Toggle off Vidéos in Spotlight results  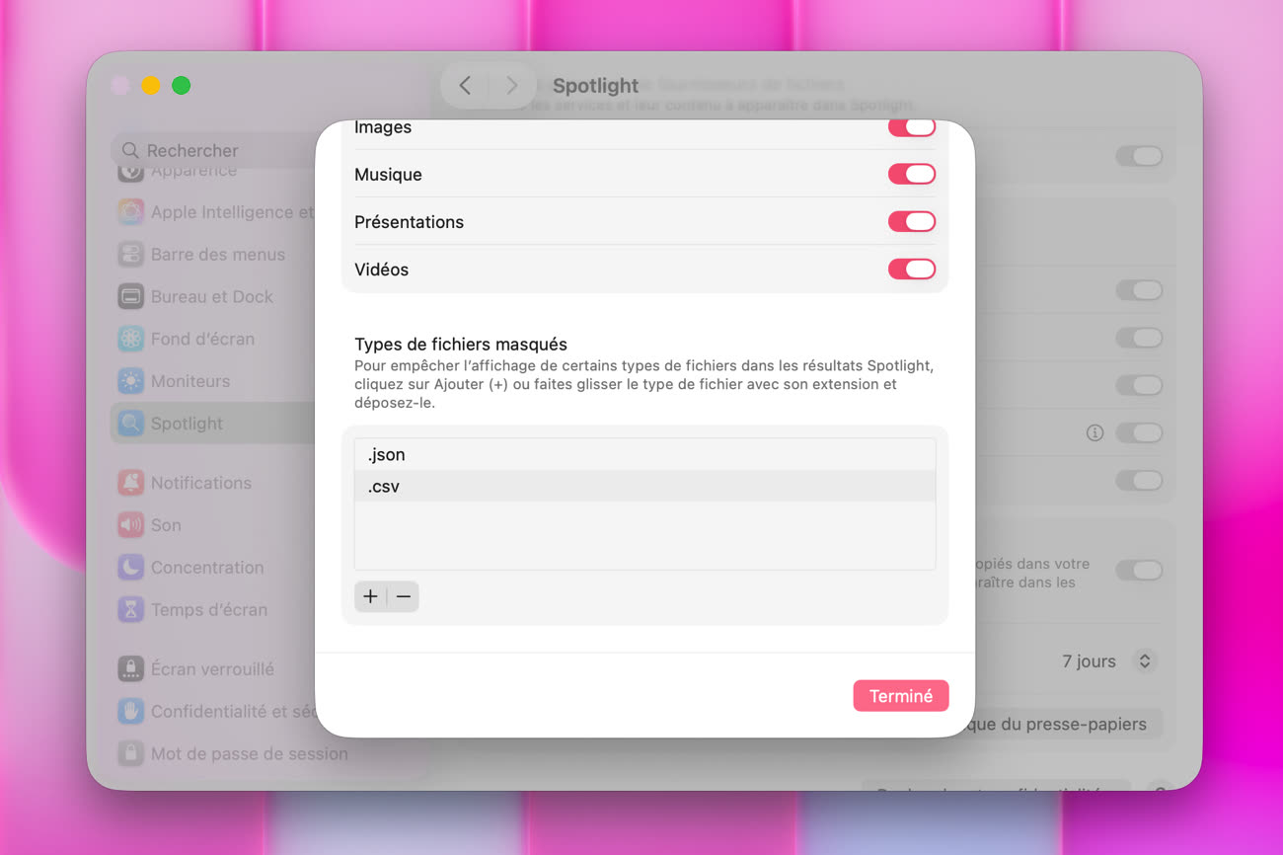(x=911, y=270)
